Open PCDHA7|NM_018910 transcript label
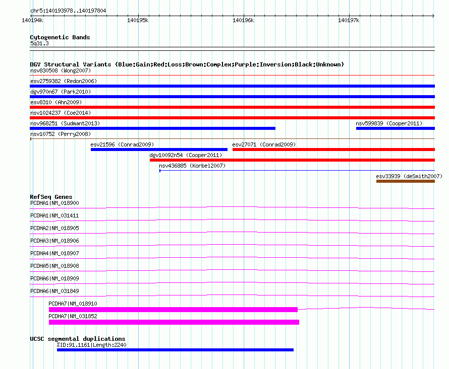 73,304
